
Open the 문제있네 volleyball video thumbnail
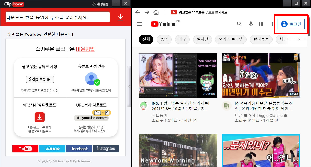[x=261, y=150]
